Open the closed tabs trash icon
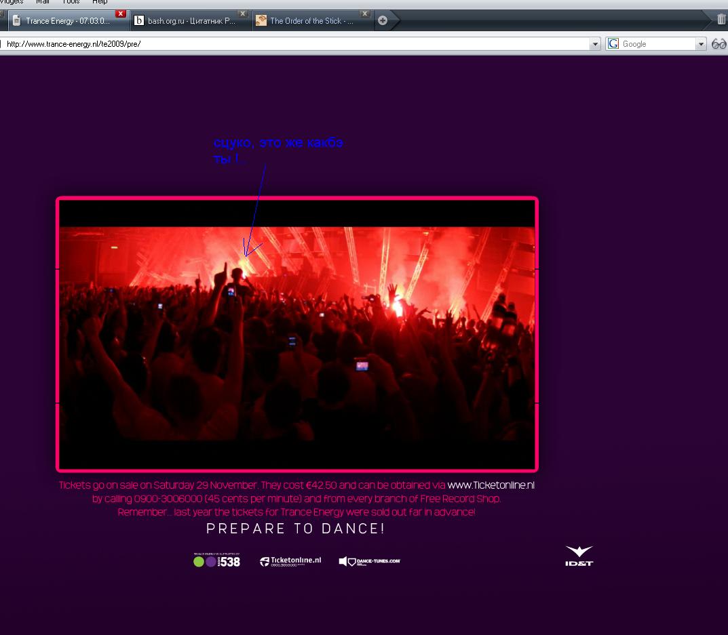Image resolution: width=728 pixels, height=635 pixels. click(x=721, y=20)
